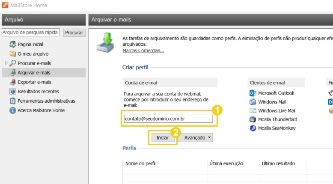333x184 pixels.
Task: Click the Acerca MailStore Home info icon
Action: coord(12,110)
